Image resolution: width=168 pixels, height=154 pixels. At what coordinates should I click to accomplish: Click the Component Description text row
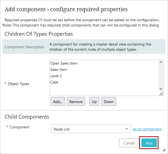tap(84, 47)
